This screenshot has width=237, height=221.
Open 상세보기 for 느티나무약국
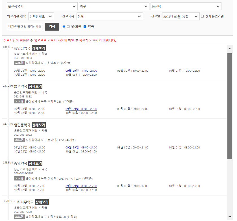pyautogui.click(x=42, y=202)
